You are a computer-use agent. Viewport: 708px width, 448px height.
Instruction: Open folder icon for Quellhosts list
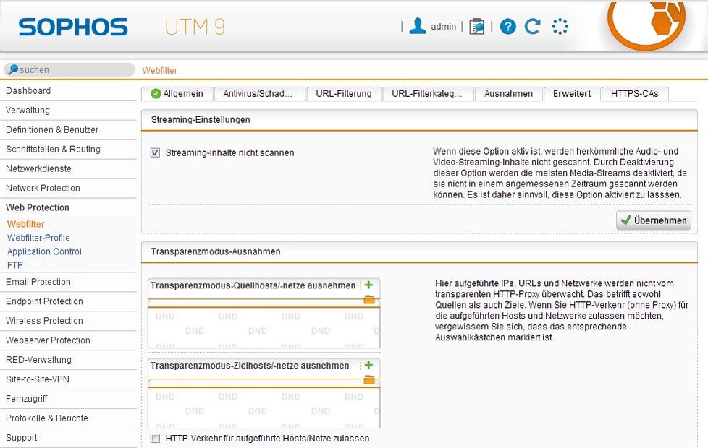click(x=369, y=299)
